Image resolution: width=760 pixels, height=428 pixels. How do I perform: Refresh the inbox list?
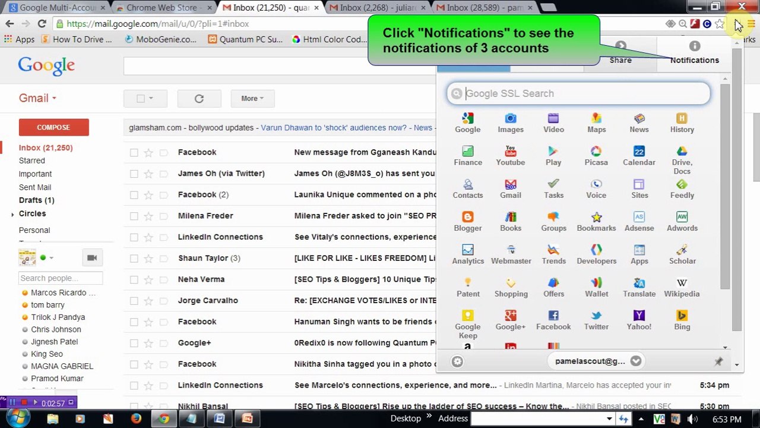pyautogui.click(x=199, y=99)
